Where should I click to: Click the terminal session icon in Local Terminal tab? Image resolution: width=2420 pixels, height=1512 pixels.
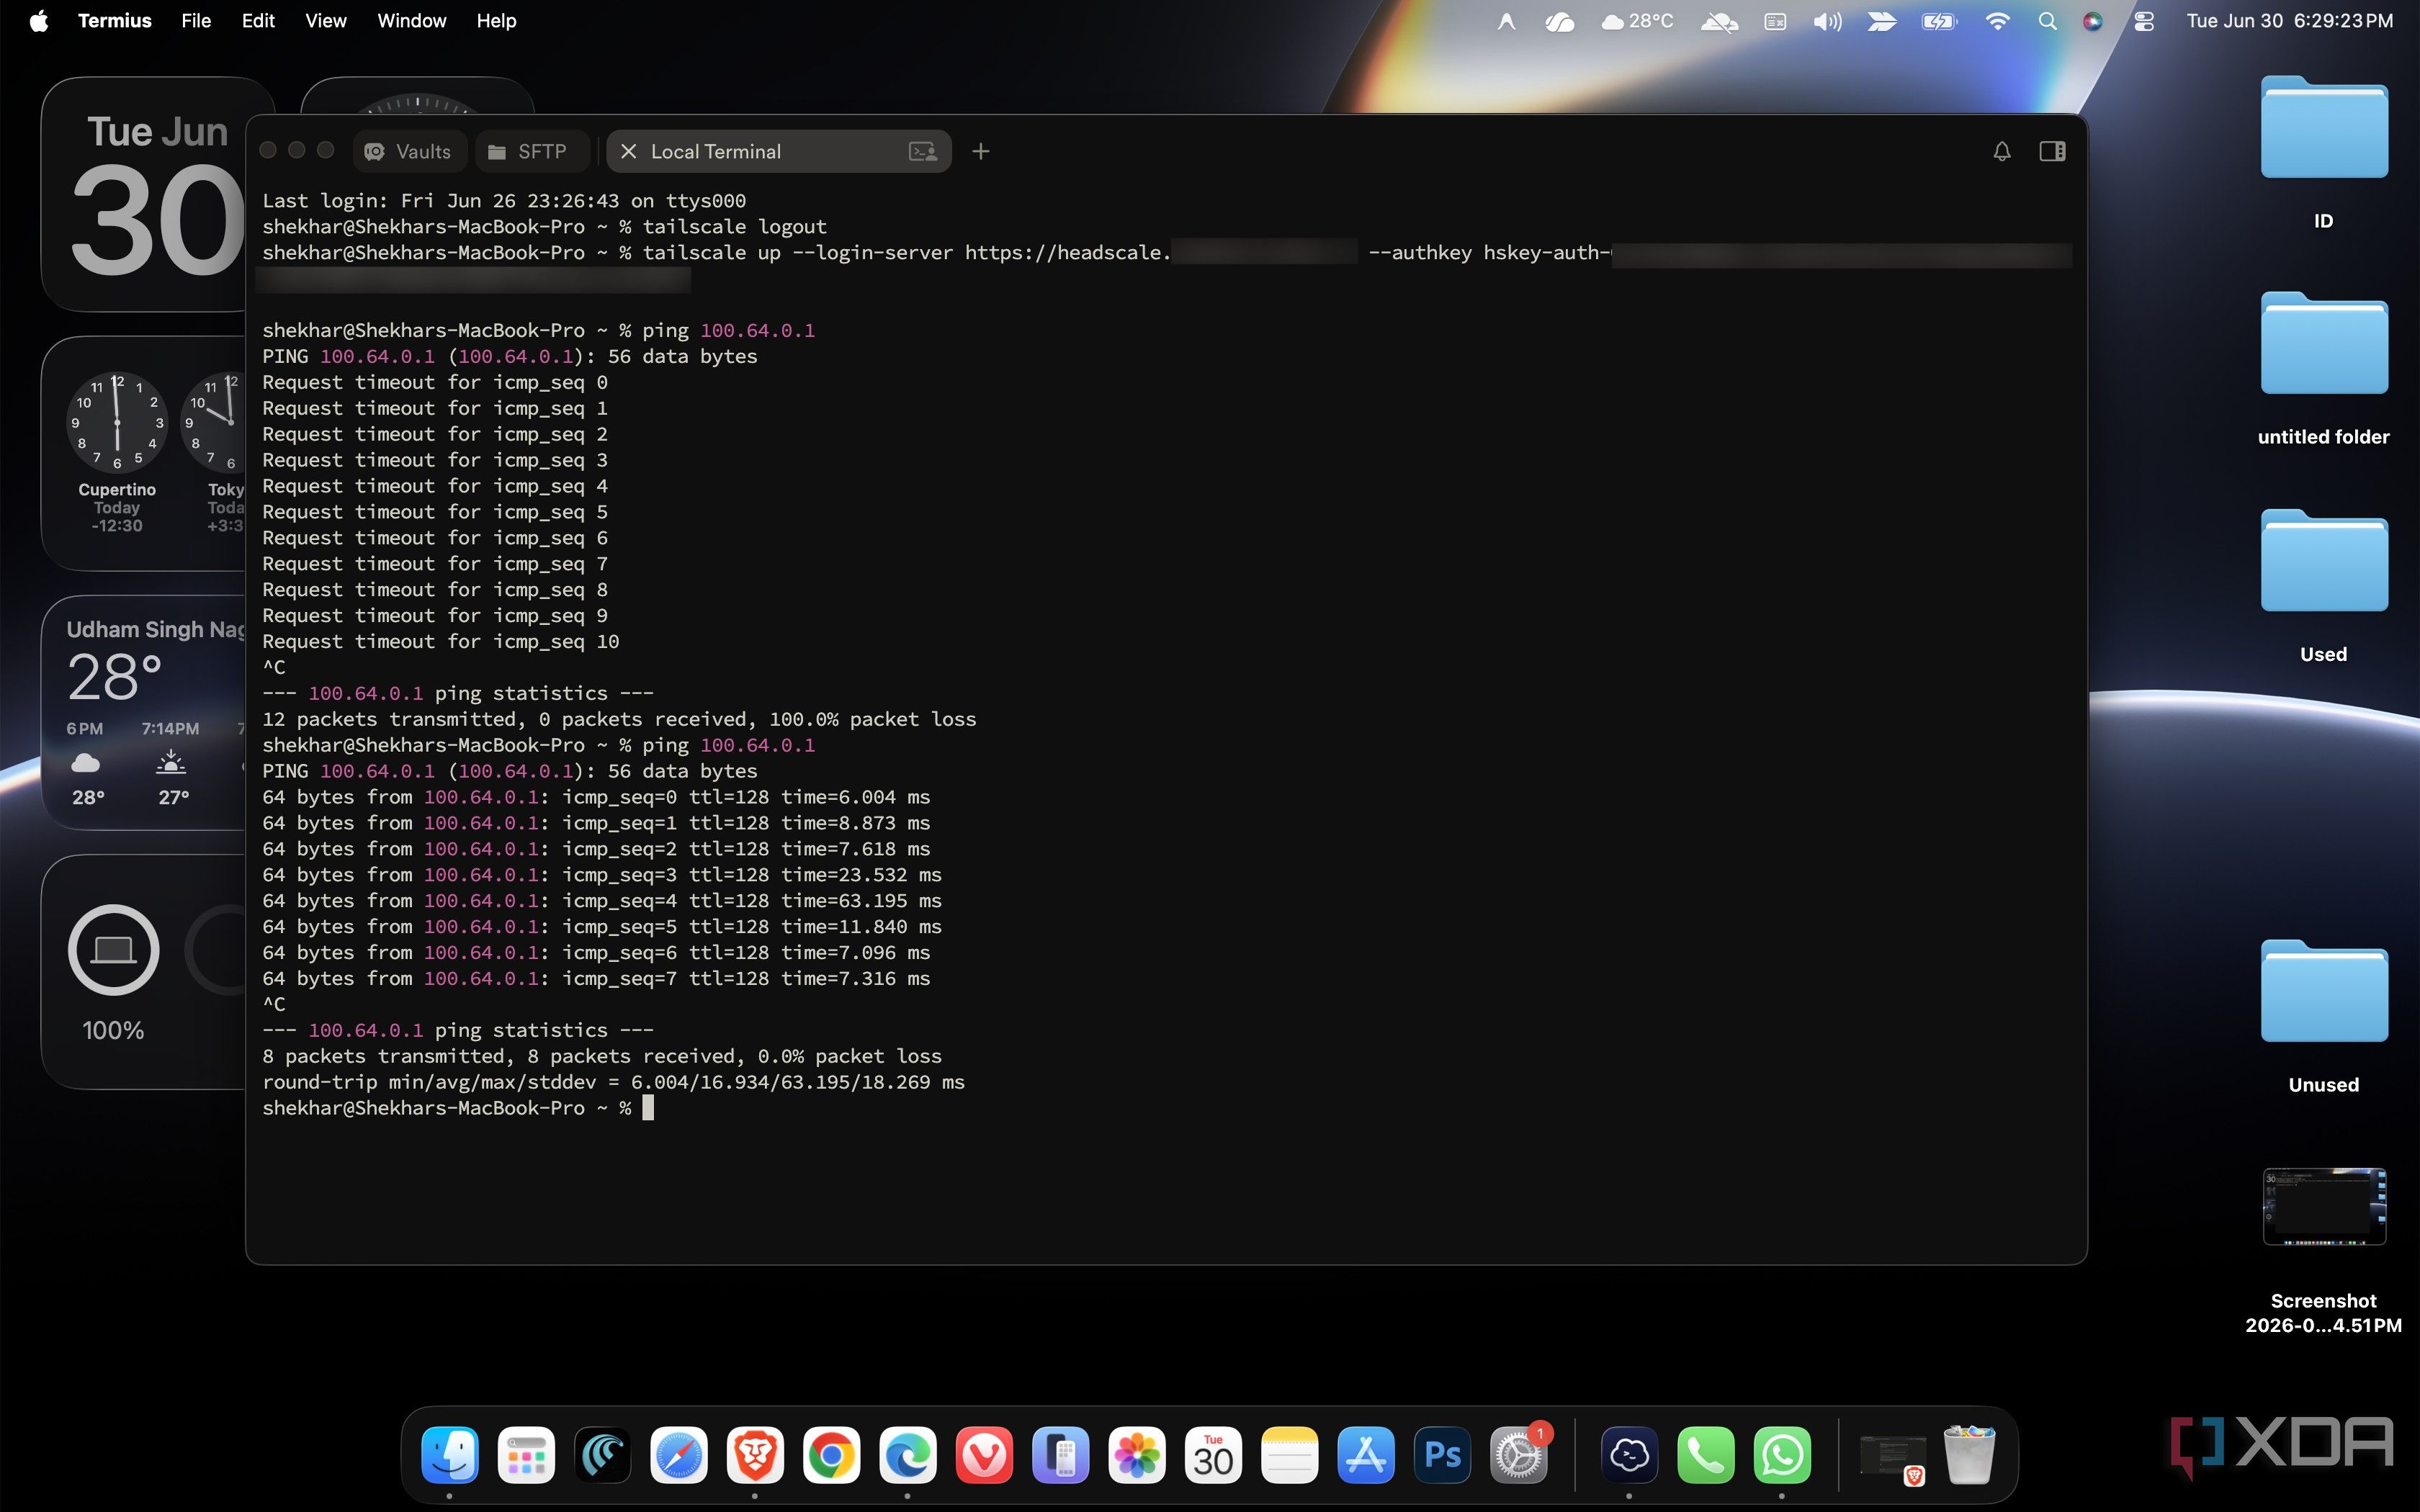coord(922,151)
